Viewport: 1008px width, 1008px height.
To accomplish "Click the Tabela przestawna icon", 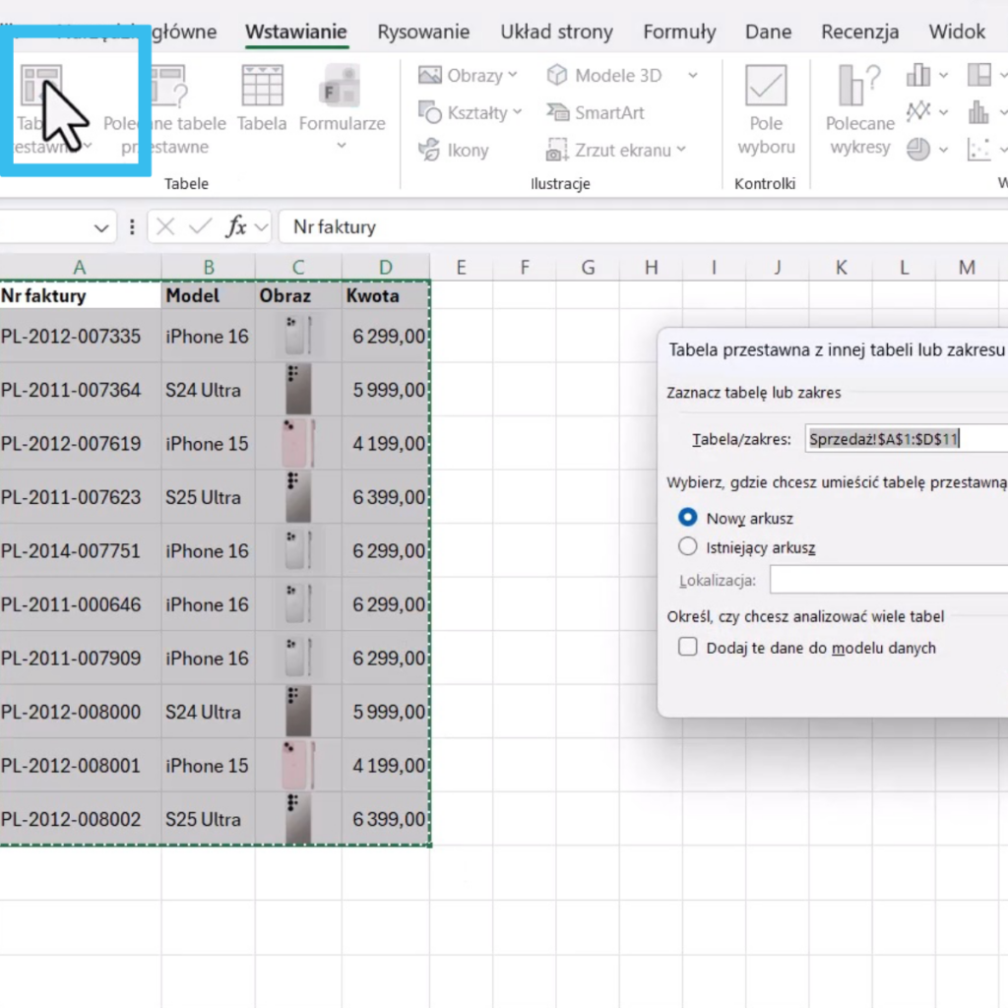I will (x=41, y=88).
